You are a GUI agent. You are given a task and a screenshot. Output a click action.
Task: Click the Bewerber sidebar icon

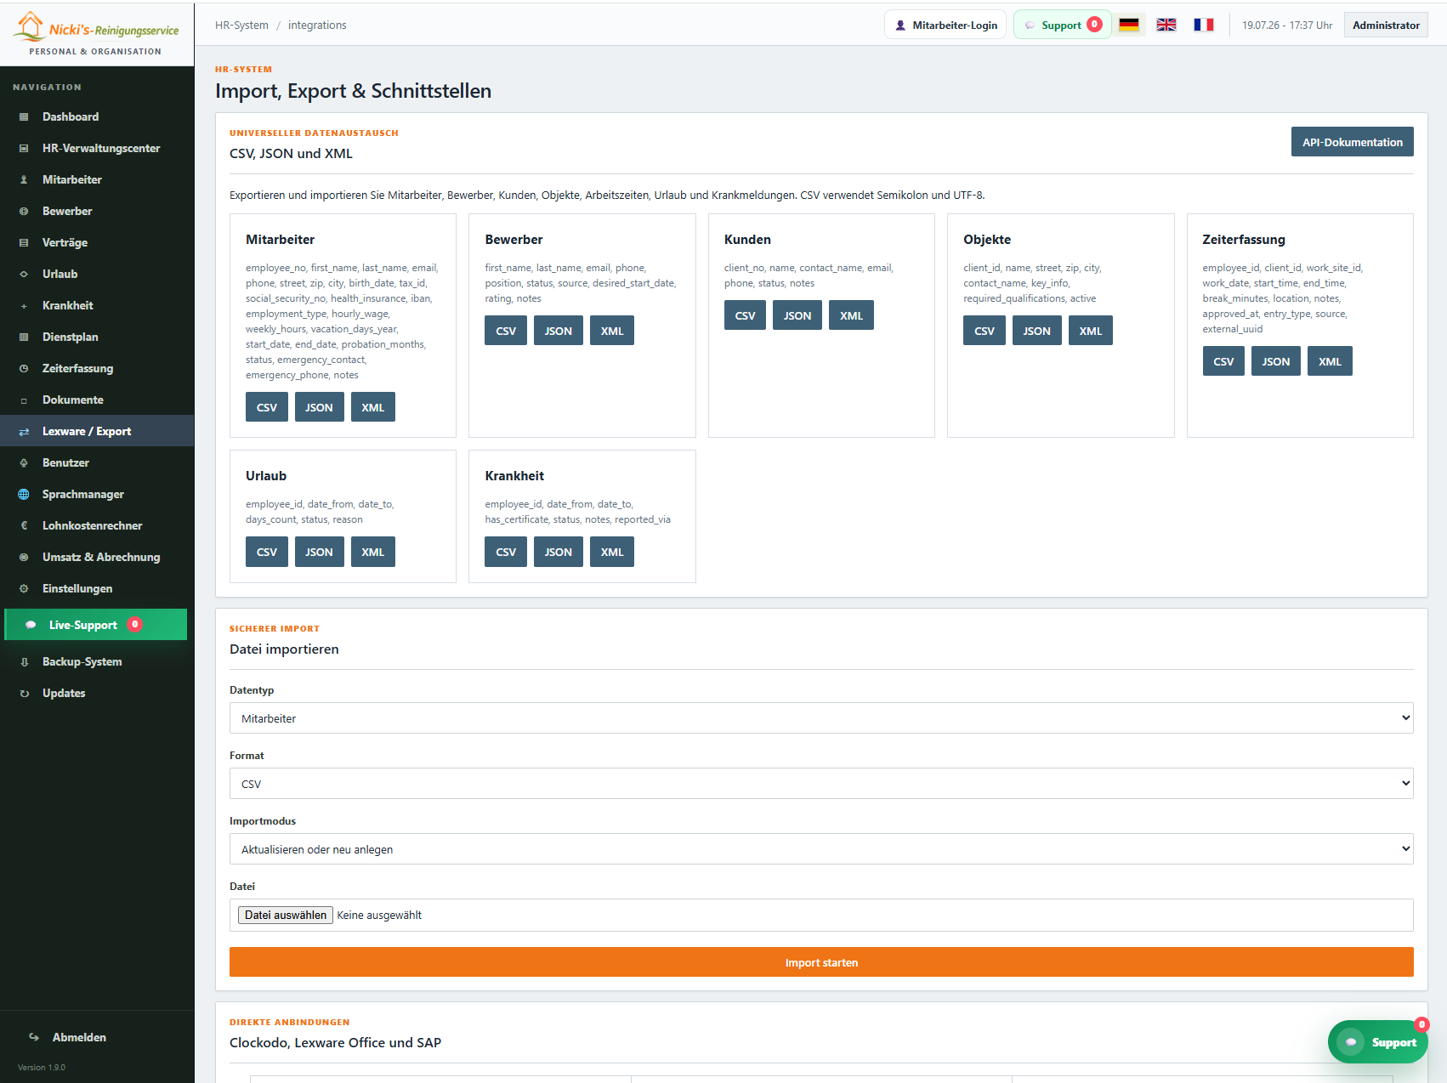click(x=24, y=212)
